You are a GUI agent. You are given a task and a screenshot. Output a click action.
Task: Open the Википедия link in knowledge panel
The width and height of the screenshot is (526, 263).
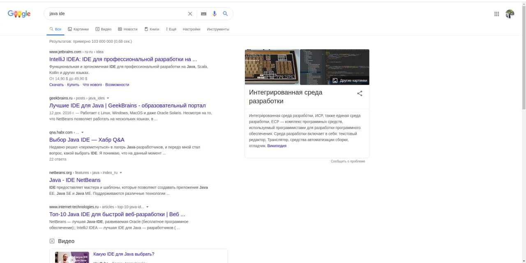click(x=277, y=146)
